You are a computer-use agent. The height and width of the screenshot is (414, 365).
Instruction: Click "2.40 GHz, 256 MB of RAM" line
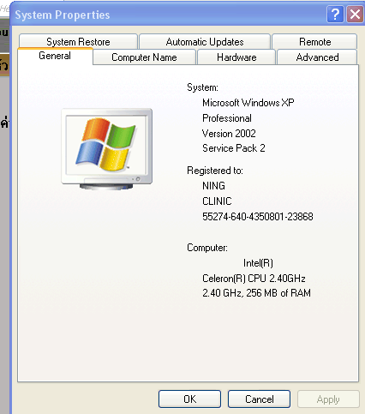pyautogui.click(x=256, y=293)
